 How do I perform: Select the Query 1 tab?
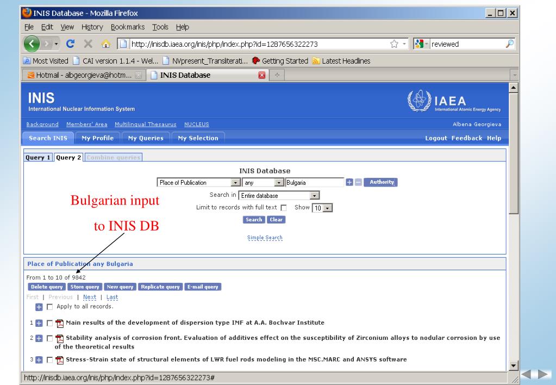38,157
